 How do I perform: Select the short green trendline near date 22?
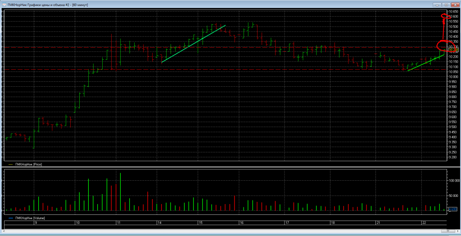426,62
